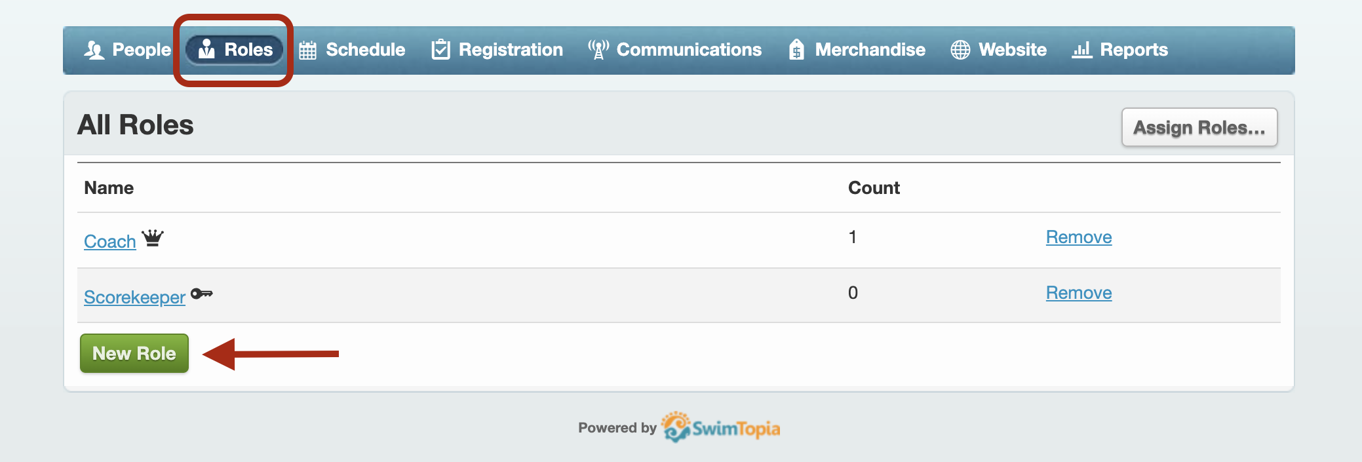Screen dimensions: 1362x462
Task: Click the key icon beside Scorekeeper
Action: pyautogui.click(x=202, y=294)
